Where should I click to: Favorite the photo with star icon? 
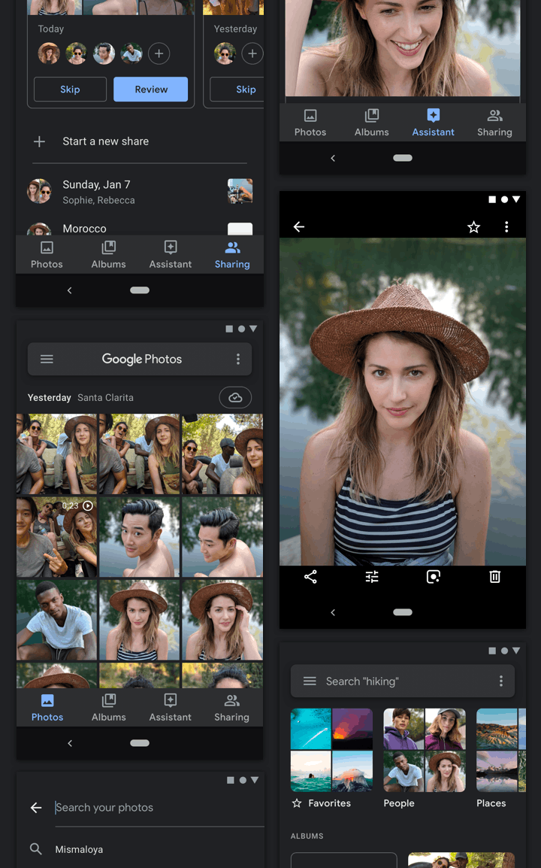[x=473, y=227]
